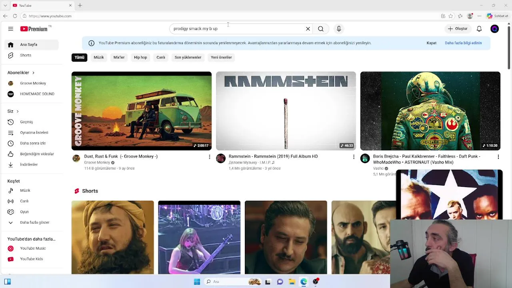Reload the page in the browser
The image size is (512, 288).
15,16
